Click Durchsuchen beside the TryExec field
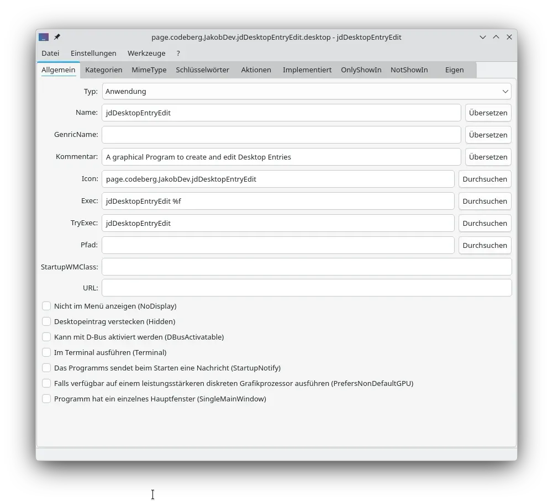 pyautogui.click(x=485, y=223)
